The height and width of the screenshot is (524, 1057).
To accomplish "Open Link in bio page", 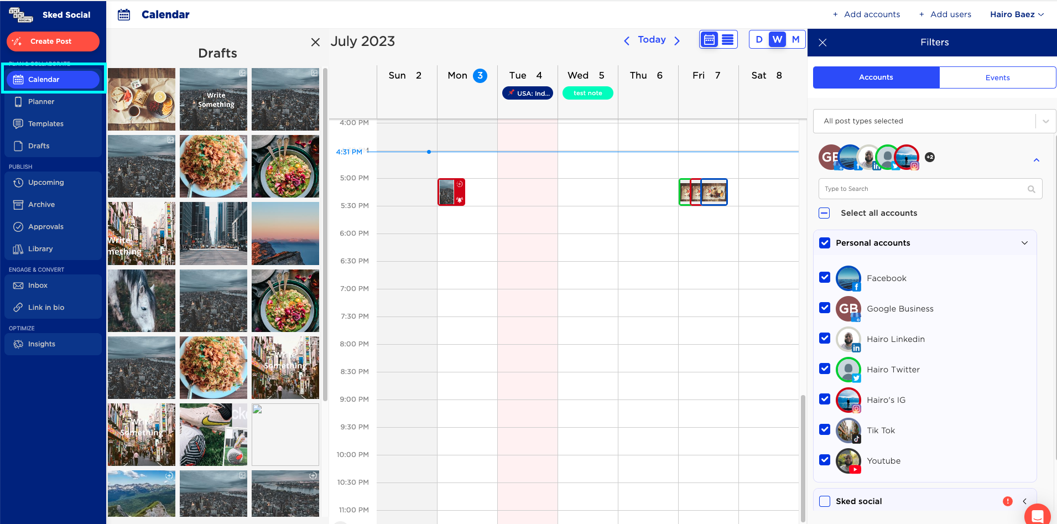I will (53, 308).
